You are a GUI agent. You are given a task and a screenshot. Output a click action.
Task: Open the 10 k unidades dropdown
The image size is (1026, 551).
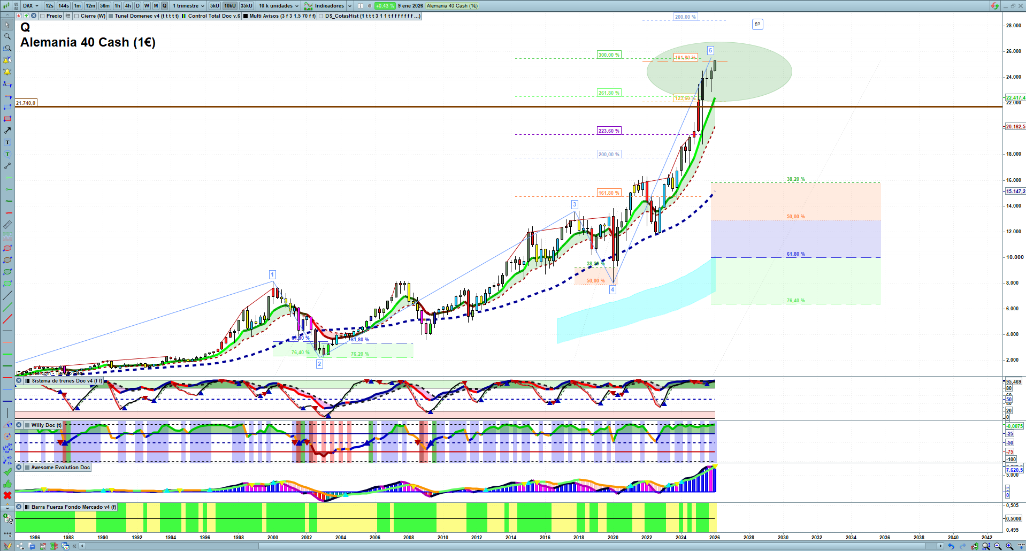(x=279, y=6)
